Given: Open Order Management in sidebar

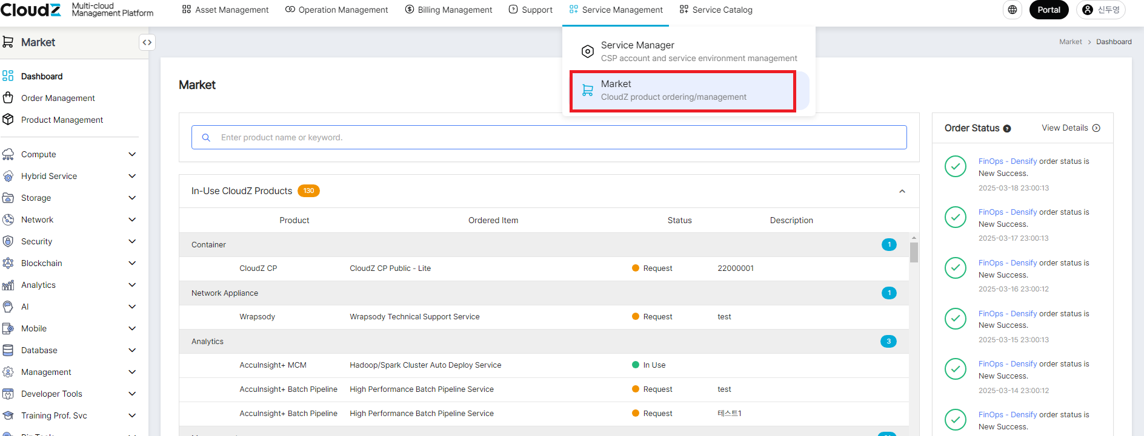Looking at the screenshot, I should coord(58,98).
